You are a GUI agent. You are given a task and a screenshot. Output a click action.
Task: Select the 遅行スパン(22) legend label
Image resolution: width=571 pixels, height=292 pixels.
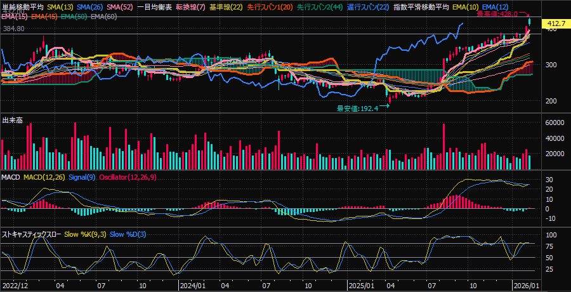[x=368, y=6]
